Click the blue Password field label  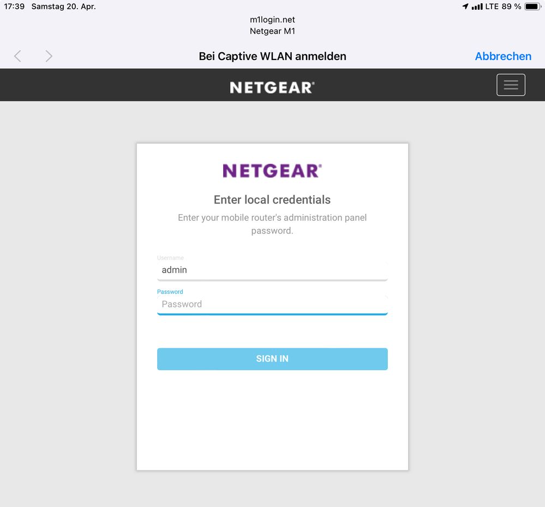point(170,292)
